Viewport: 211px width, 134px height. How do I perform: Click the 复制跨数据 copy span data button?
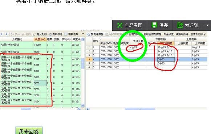tap(95, 34)
